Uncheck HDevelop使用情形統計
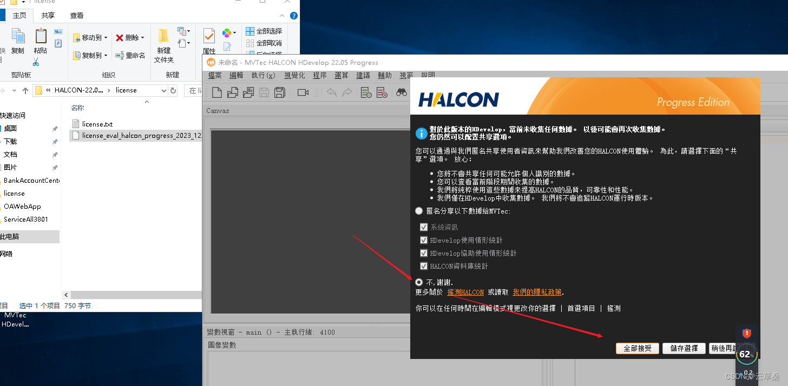The height and width of the screenshot is (386, 788). coord(424,240)
